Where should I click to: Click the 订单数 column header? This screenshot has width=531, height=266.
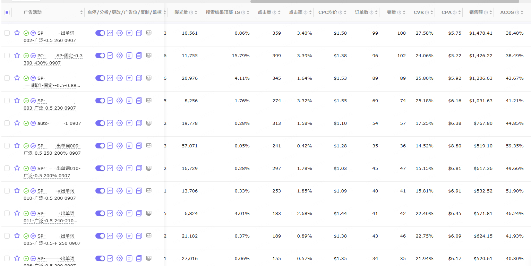click(361, 12)
